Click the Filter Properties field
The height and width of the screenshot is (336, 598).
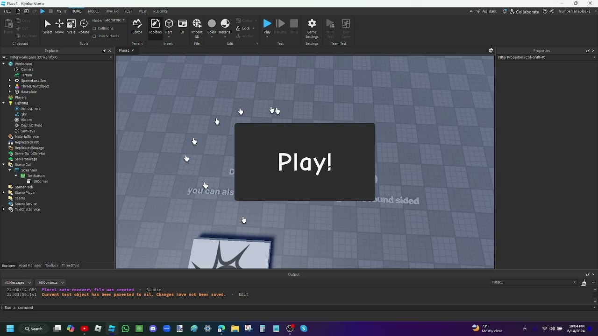(x=547, y=57)
